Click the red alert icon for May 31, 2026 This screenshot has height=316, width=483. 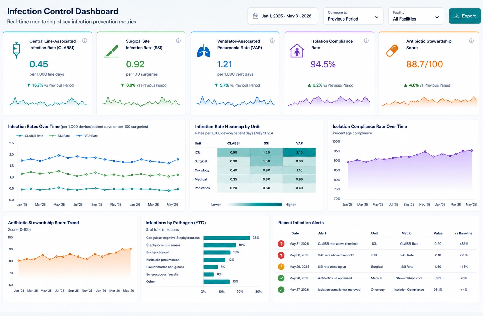tap(281, 244)
